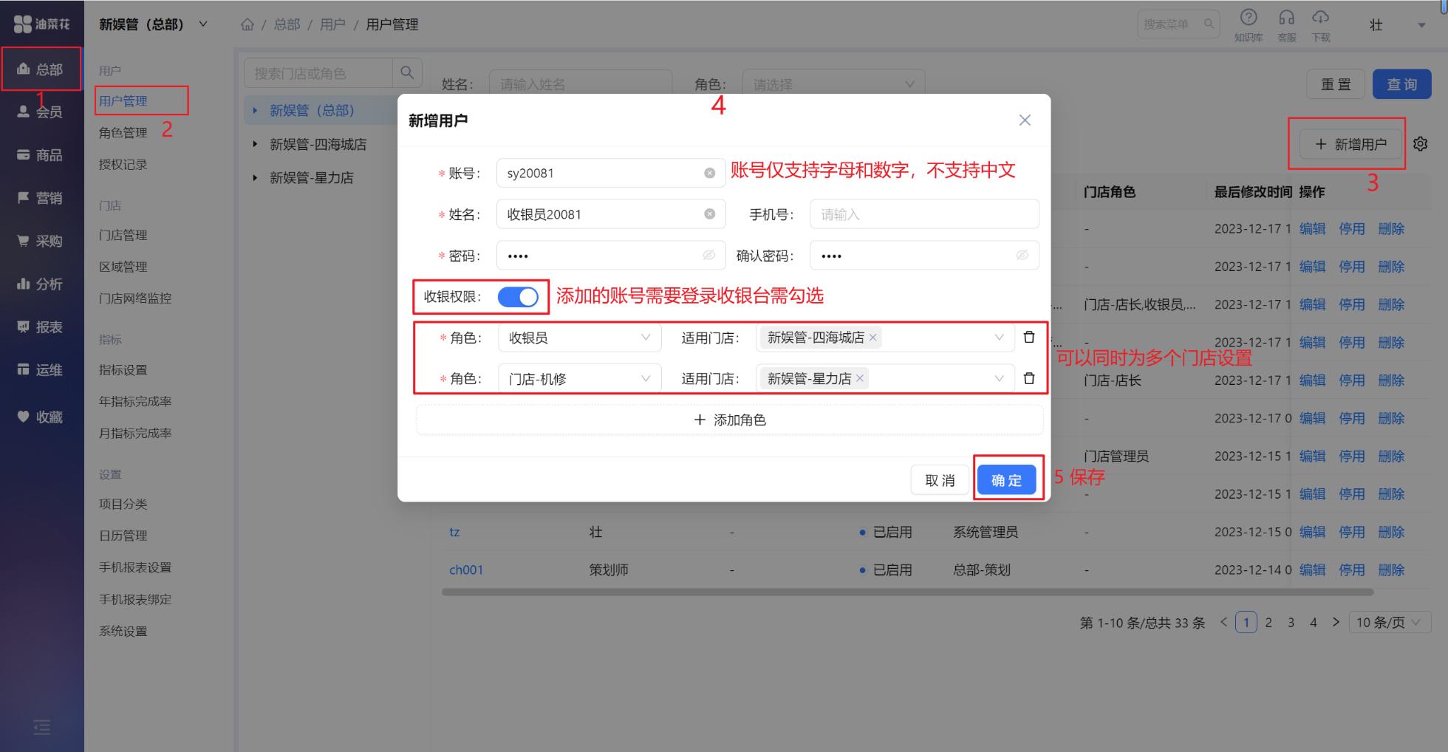1448x752 pixels.
Task: Expand the 新娱管-四海城店 tree node
Action: 255,144
